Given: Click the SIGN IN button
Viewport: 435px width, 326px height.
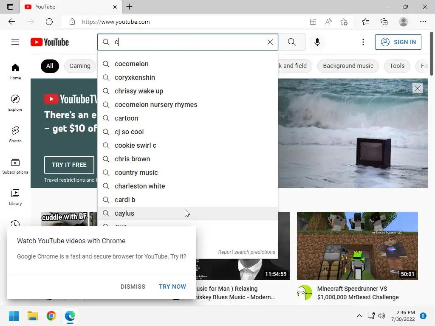Looking at the screenshot, I should pos(398,42).
